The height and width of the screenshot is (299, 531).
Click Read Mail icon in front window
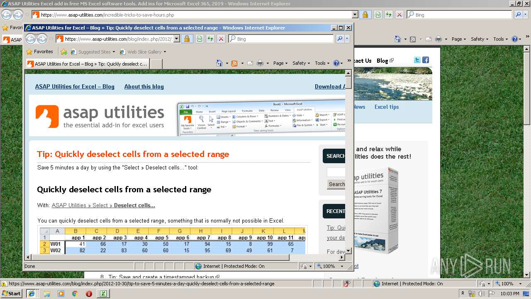point(250,63)
